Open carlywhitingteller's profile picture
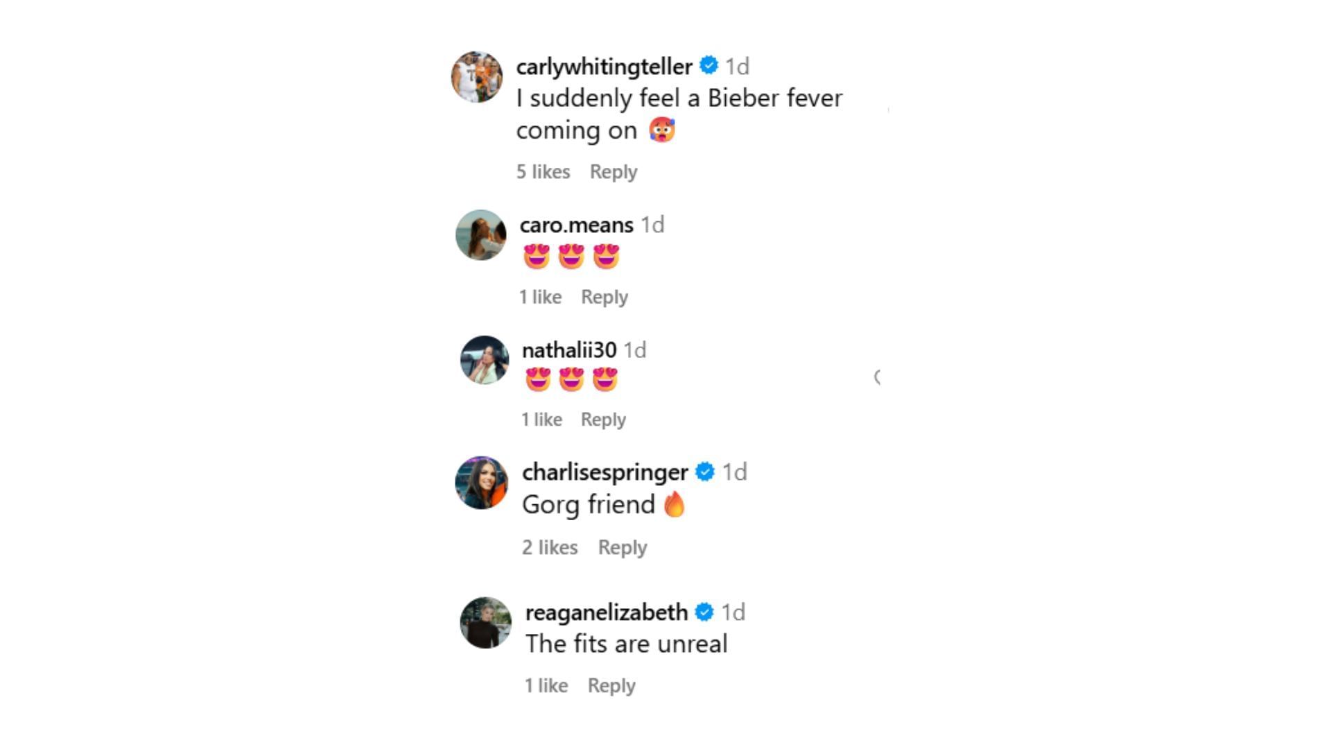1331x749 pixels. click(x=477, y=76)
